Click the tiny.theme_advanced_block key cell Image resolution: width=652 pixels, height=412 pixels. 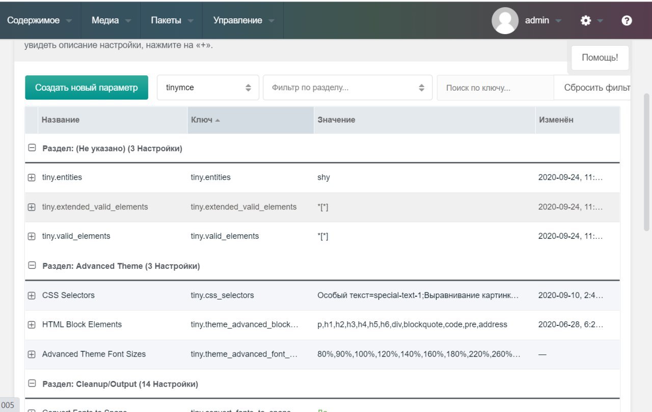[244, 324]
